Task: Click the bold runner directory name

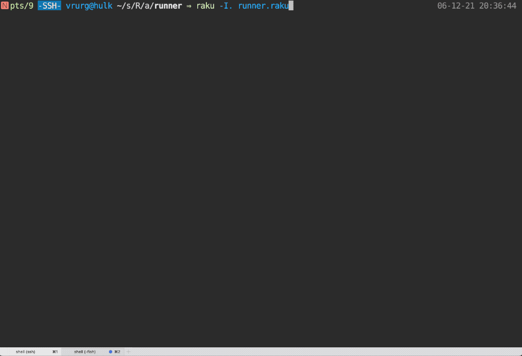Action: tap(166, 6)
